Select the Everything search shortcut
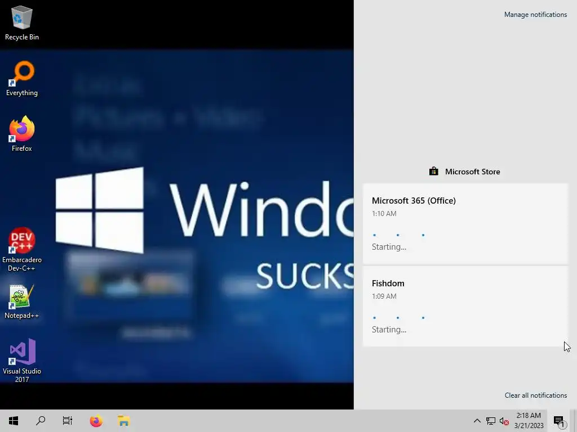The width and height of the screenshot is (577, 432). [22, 79]
